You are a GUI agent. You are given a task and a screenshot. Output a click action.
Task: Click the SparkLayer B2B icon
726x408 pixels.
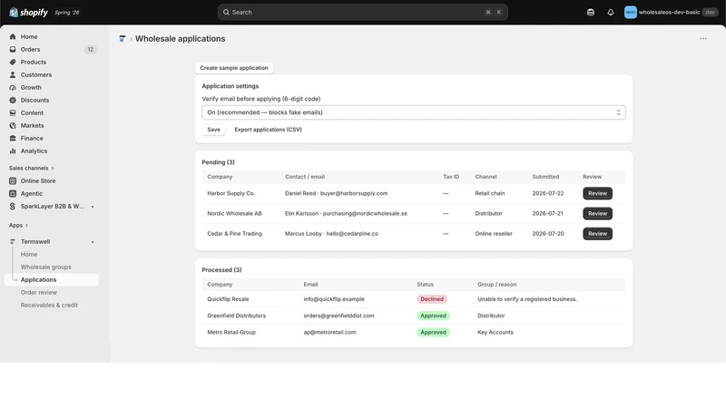[13, 207]
